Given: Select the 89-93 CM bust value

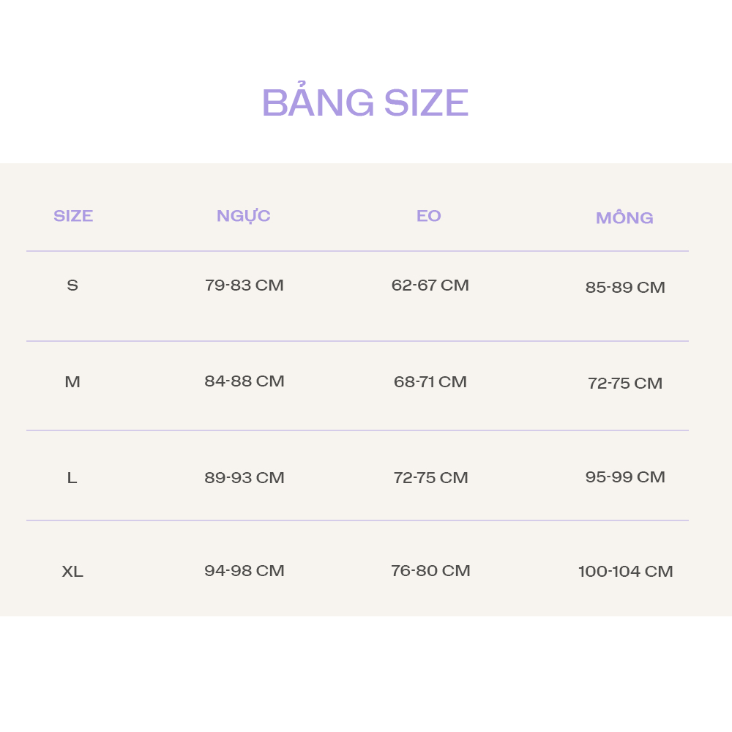Looking at the screenshot, I should click(244, 478).
